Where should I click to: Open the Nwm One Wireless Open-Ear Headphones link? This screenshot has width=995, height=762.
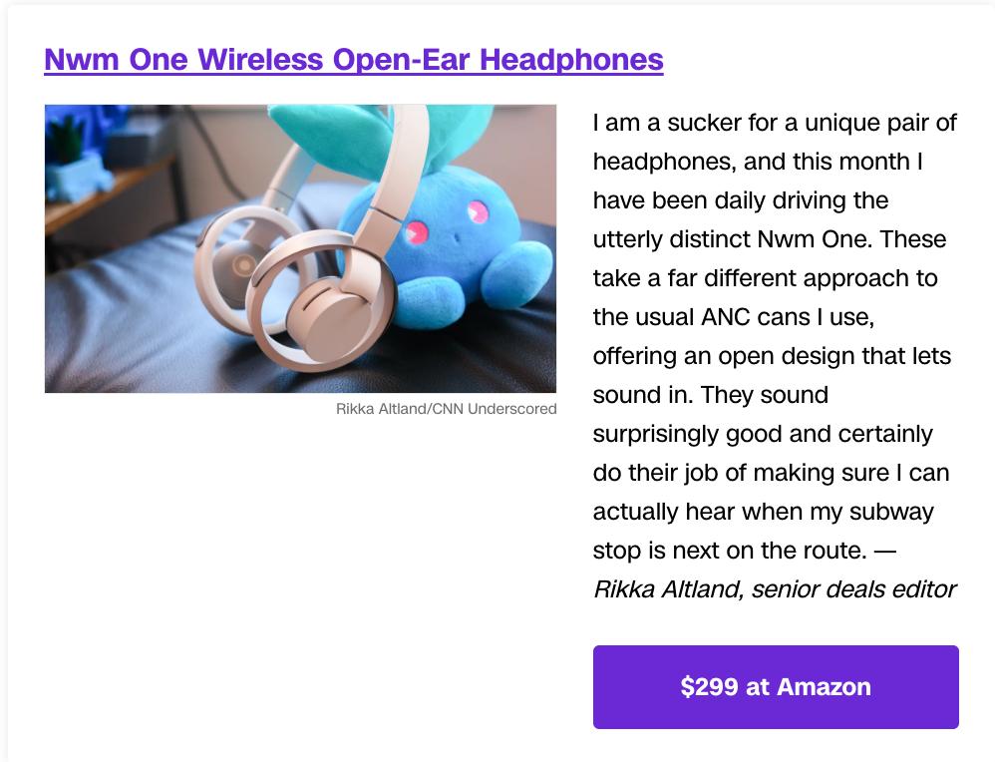[x=354, y=60]
